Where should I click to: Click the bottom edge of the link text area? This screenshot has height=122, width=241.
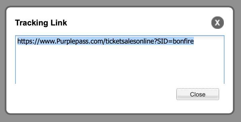(120, 83)
